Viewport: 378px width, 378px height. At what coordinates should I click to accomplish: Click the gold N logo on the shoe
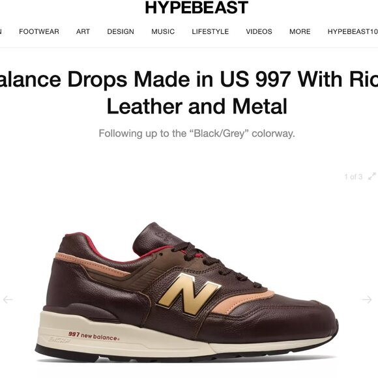pyautogui.click(x=188, y=295)
